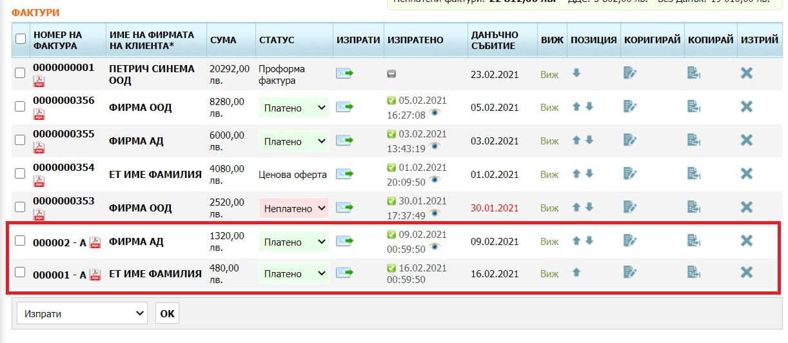Viewport: 788px width, 343px height.
Task: Send invoice 0000000356 via envelope icon
Action: (345, 107)
